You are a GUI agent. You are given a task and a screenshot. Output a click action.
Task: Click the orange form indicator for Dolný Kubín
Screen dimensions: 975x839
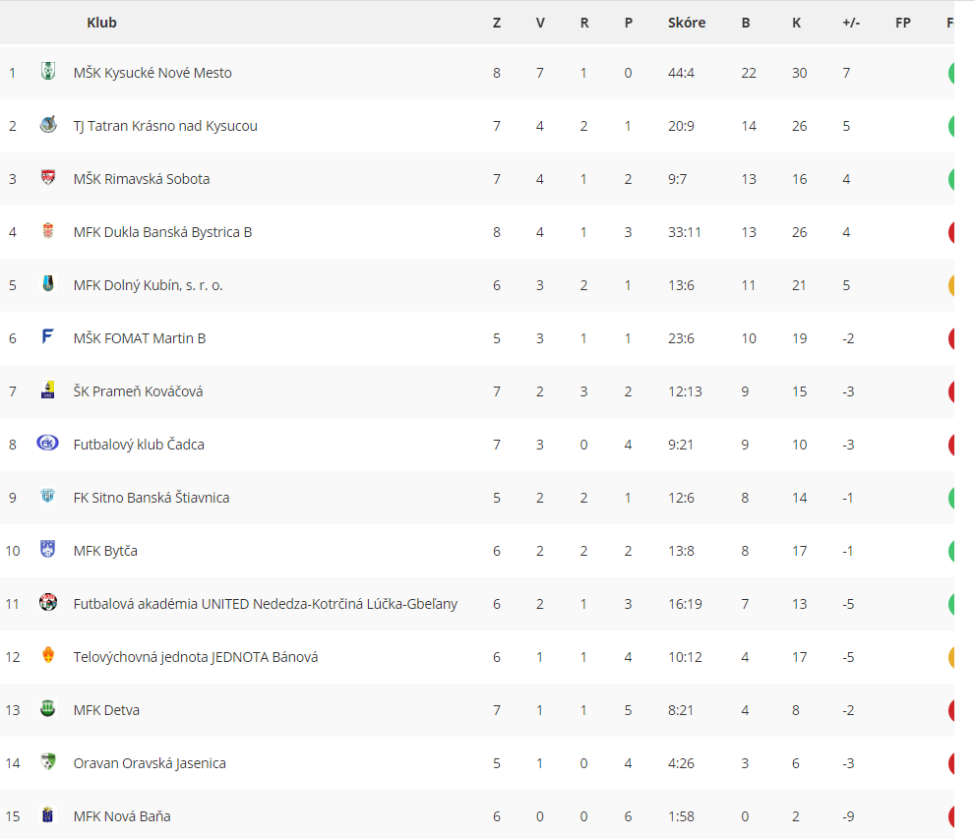[x=950, y=285]
